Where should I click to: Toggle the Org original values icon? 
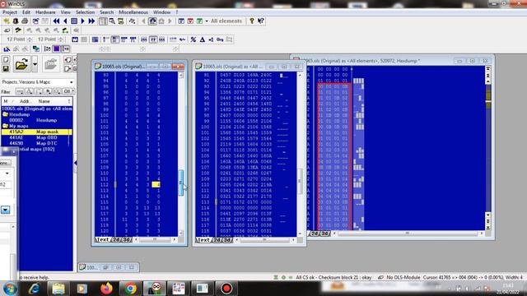click(220, 39)
